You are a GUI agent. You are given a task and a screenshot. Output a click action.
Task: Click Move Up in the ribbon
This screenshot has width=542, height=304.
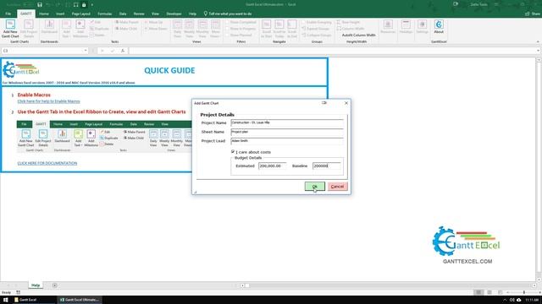click(153, 22)
